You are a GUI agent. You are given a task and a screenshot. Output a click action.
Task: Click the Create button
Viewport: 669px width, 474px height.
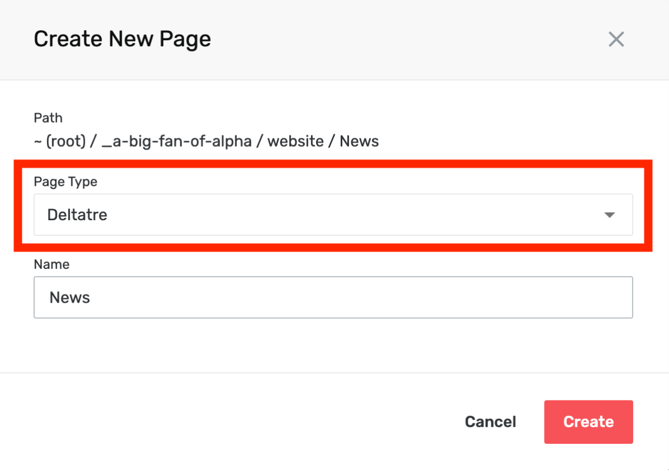click(589, 422)
